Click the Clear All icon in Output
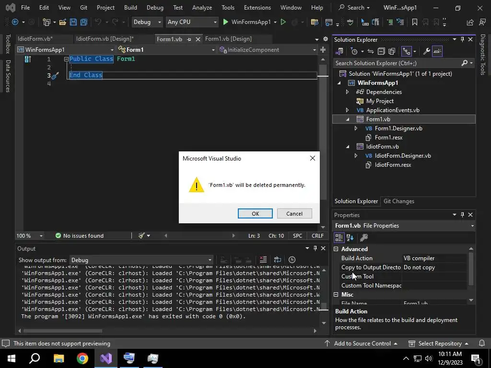491x368 pixels. click(263, 260)
